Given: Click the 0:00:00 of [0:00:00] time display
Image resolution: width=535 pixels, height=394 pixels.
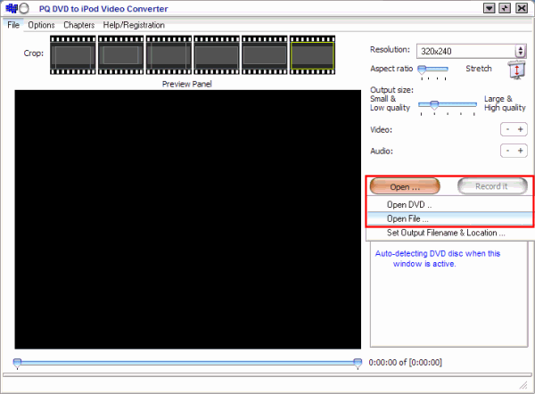Looking at the screenshot, I should pos(406,362).
